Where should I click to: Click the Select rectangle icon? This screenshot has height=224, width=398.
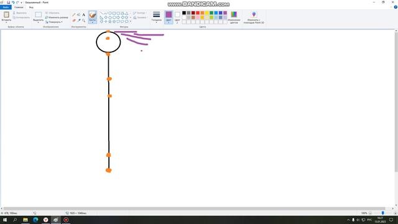(x=38, y=15)
